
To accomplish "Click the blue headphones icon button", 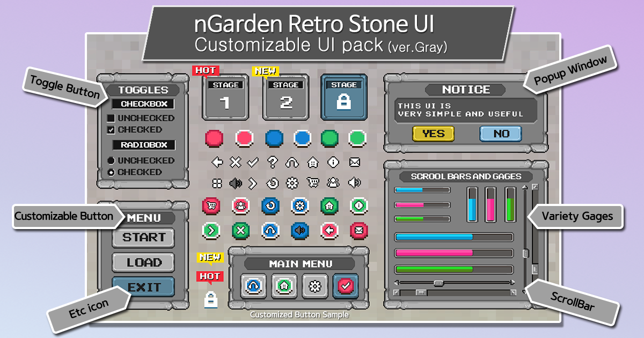I will pyautogui.click(x=270, y=231).
